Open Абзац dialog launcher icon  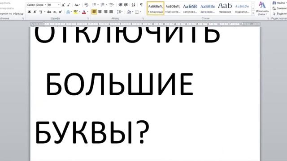(143, 18)
